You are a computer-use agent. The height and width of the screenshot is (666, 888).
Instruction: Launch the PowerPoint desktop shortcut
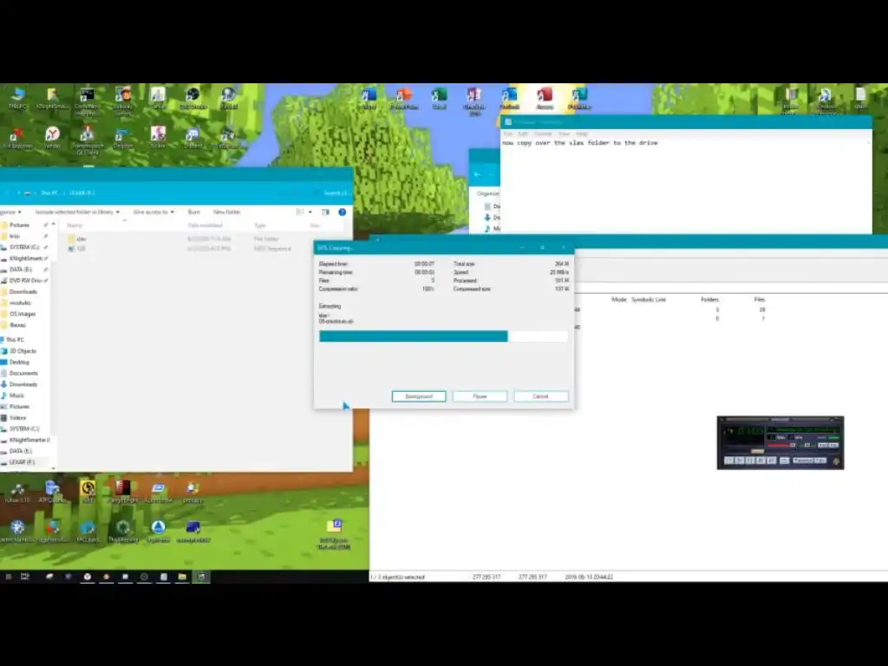[x=404, y=98]
